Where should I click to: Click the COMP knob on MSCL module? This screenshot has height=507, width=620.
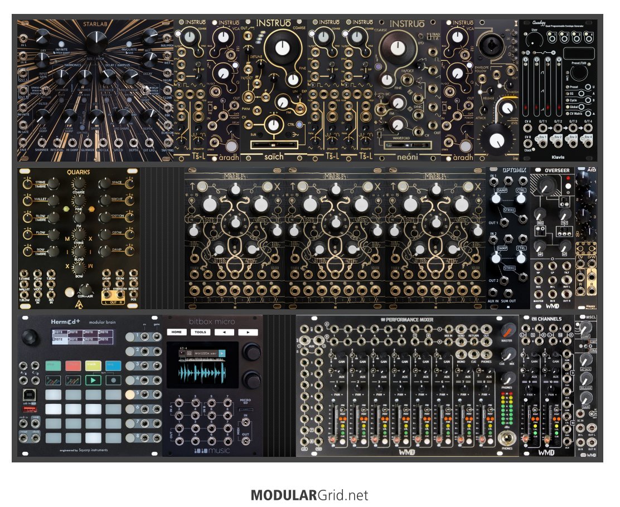pyautogui.click(x=585, y=328)
